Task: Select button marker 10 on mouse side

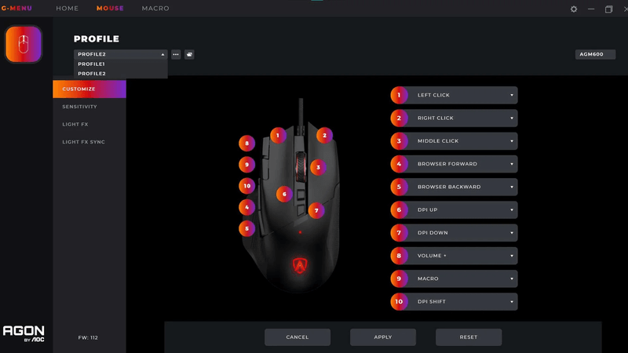Action: coord(246,186)
